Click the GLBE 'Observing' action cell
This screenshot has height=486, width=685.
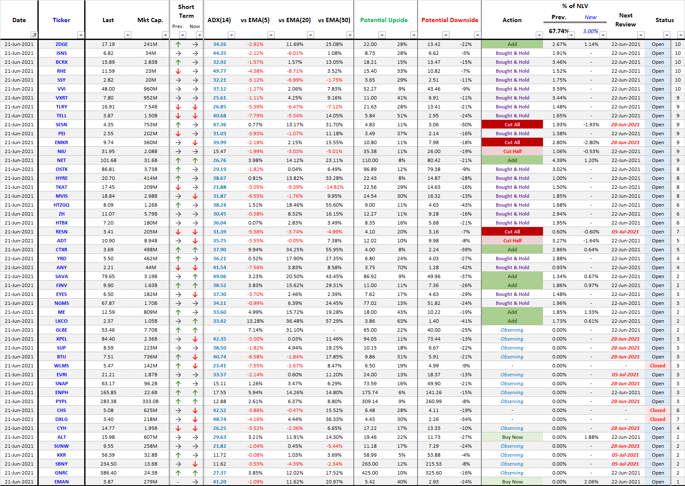pos(512,330)
